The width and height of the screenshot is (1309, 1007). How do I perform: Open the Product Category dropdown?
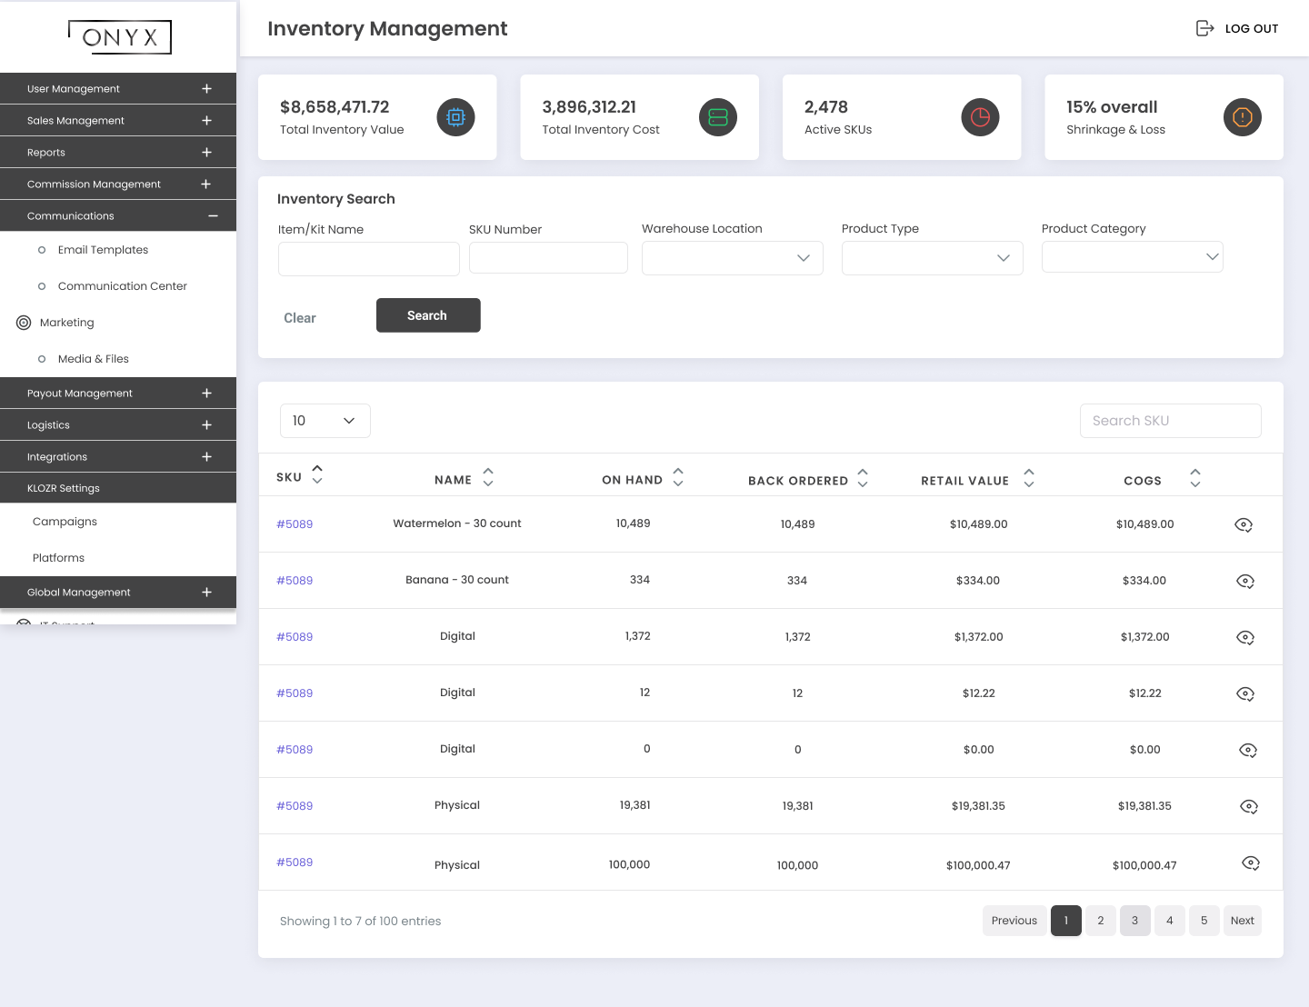(1132, 257)
